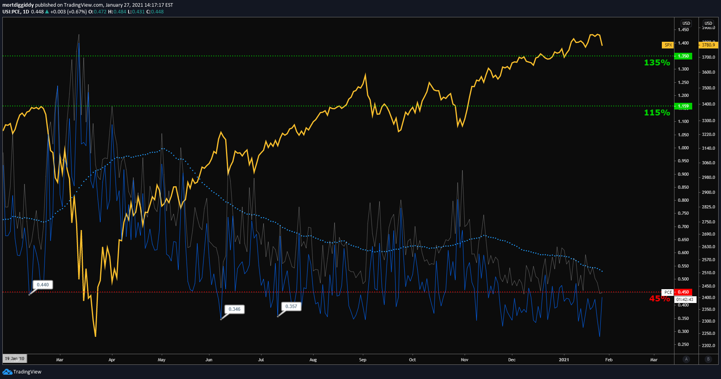Click the 0.250 price scale value
The image size is (721, 379).
point(684,344)
